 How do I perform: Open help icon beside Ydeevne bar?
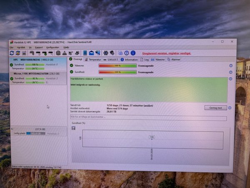click(x=230, y=66)
